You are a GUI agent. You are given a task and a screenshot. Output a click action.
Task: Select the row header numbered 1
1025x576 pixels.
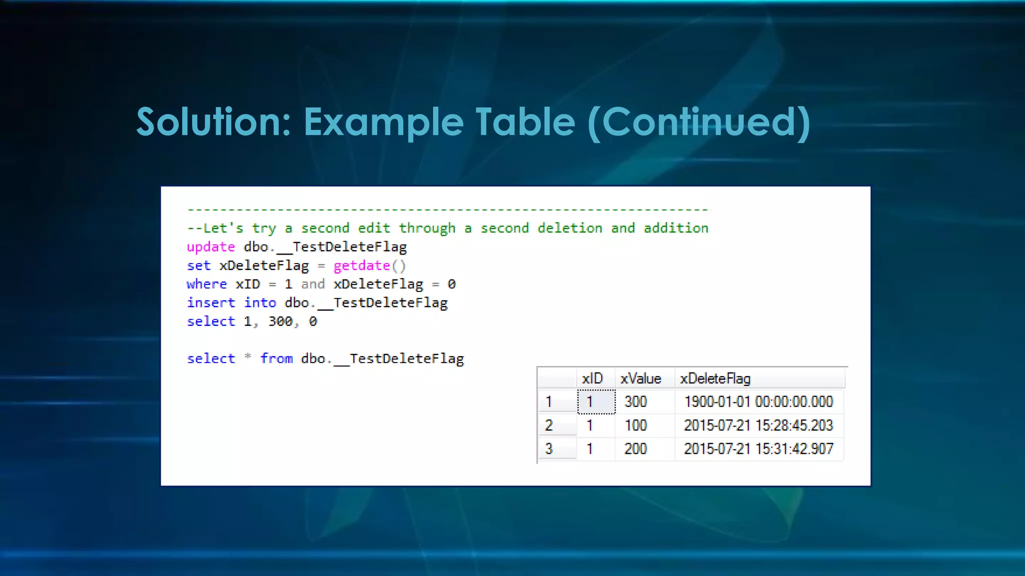[557, 401]
